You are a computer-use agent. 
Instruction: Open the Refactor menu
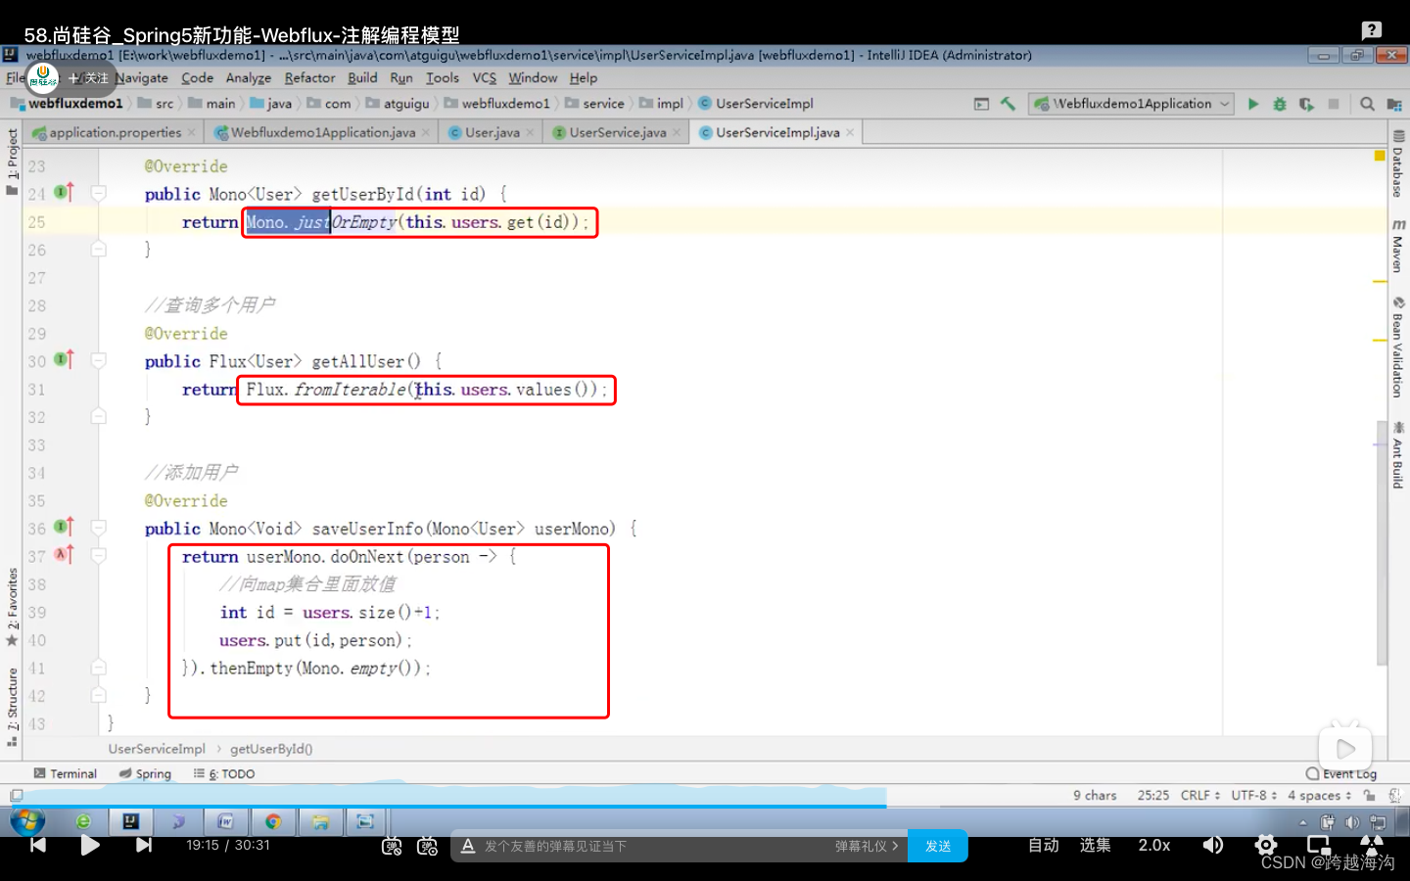[309, 78]
